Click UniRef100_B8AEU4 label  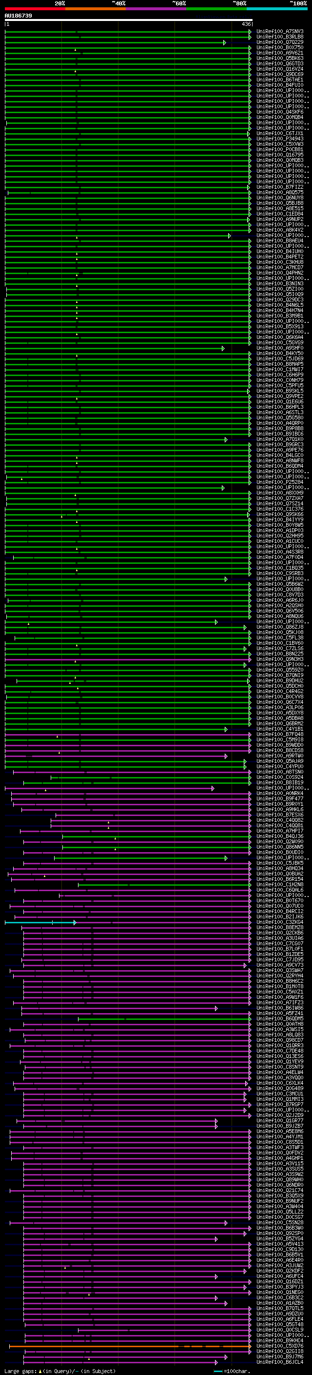[280, 241]
